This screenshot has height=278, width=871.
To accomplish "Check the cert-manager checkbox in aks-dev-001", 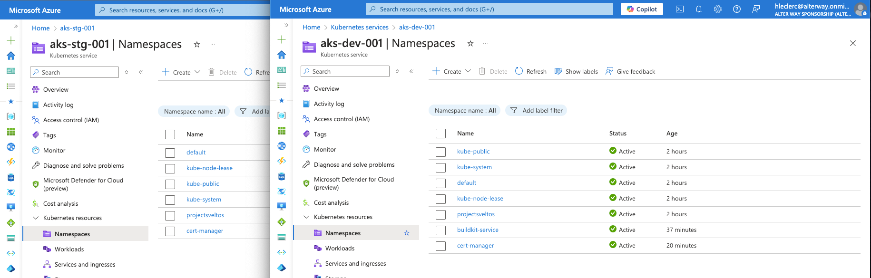I will click(x=441, y=246).
